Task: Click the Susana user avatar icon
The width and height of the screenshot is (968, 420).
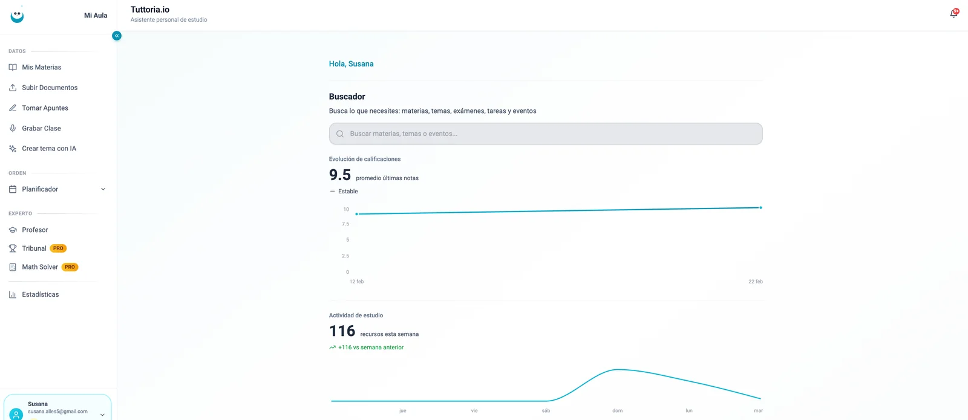Action: tap(16, 414)
